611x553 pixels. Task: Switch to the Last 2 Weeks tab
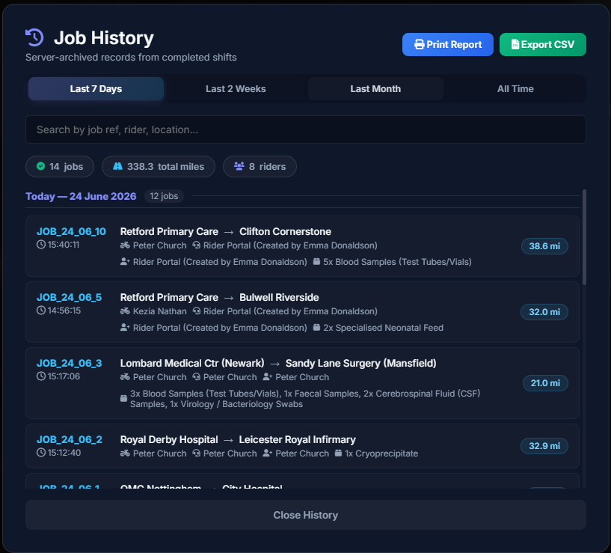click(x=236, y=88)
